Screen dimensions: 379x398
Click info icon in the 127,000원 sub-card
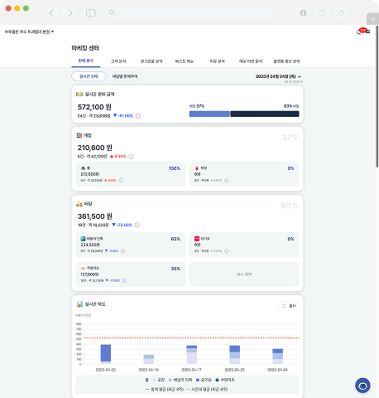(x=124, y=280)
